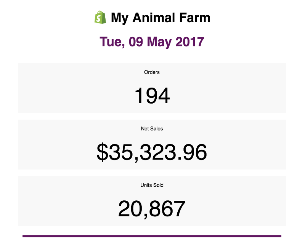The height and width of the screenshot is (248, 305).
Task: Click the Orders label
Action: pos(152,72)
